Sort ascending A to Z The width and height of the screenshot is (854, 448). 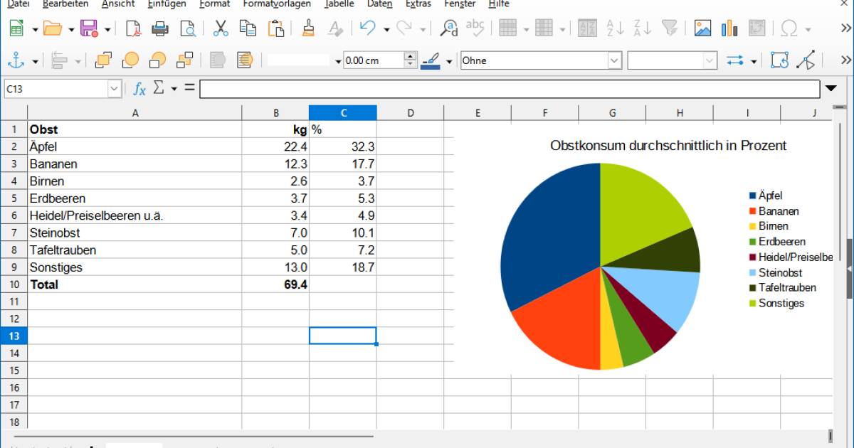(615, 28)
